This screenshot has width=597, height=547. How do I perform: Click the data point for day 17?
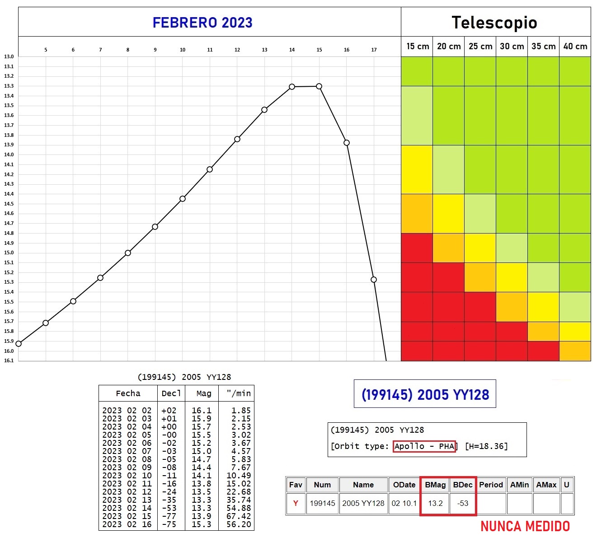coord(374,280)
